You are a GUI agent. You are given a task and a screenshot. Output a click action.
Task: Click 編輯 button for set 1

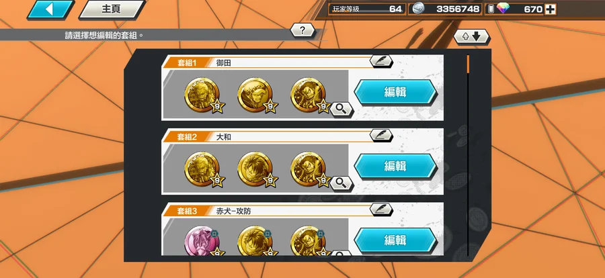[x=395, y=92]
